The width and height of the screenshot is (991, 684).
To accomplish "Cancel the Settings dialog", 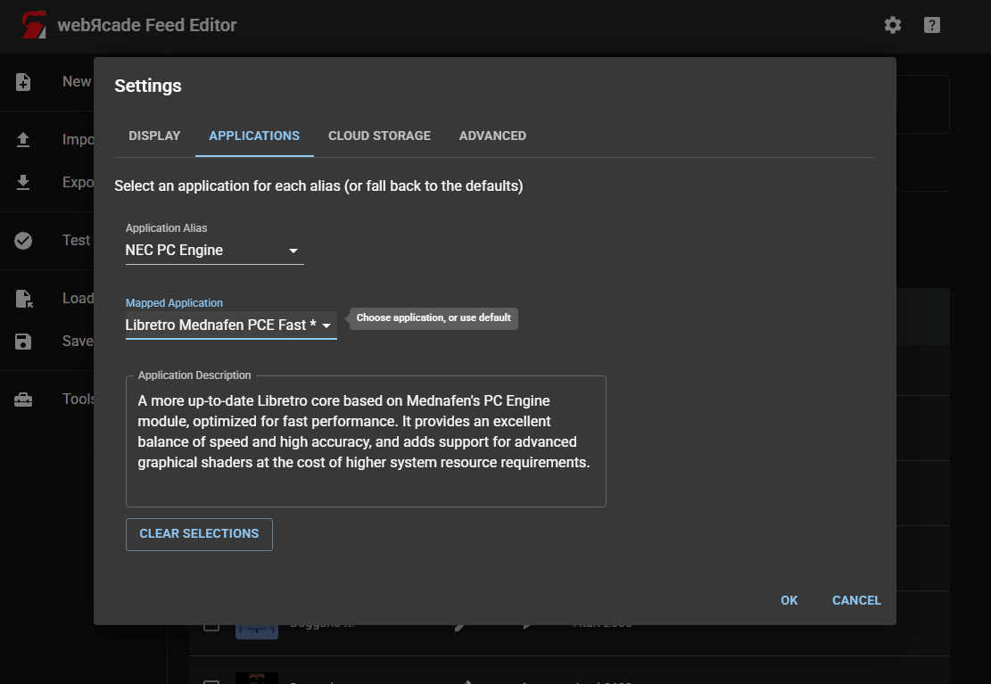I will coord(856,600).
